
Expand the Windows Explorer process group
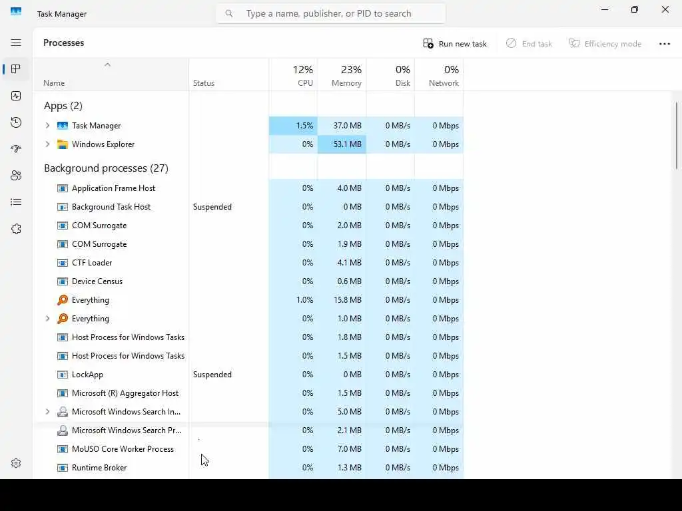click(47, 144)
